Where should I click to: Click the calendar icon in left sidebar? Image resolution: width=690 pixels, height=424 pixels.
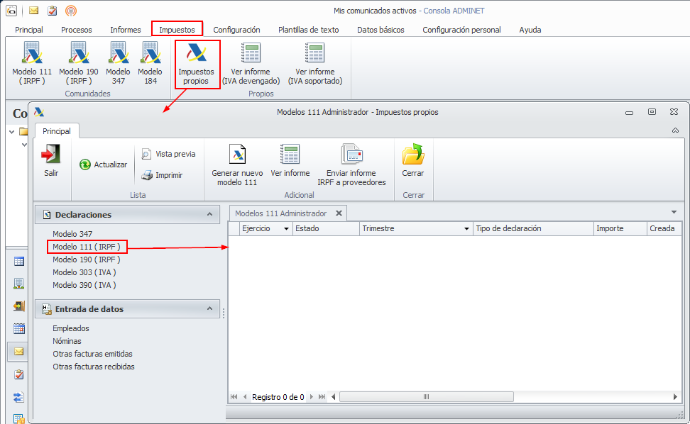point(19,329)
